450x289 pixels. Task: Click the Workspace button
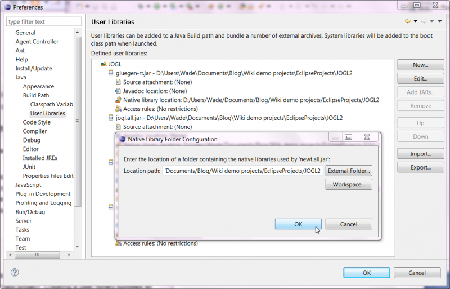coord(349,184)
